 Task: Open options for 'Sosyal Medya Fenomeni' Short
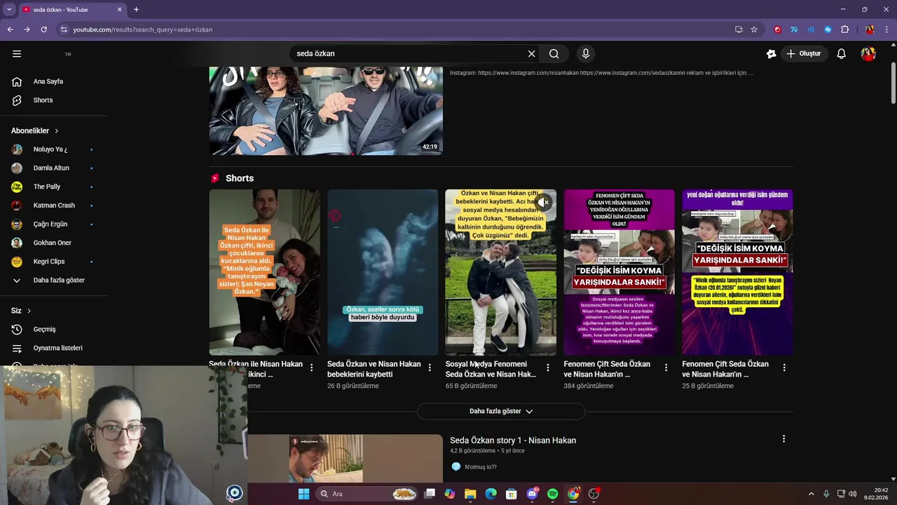click(x=548, y=368)
